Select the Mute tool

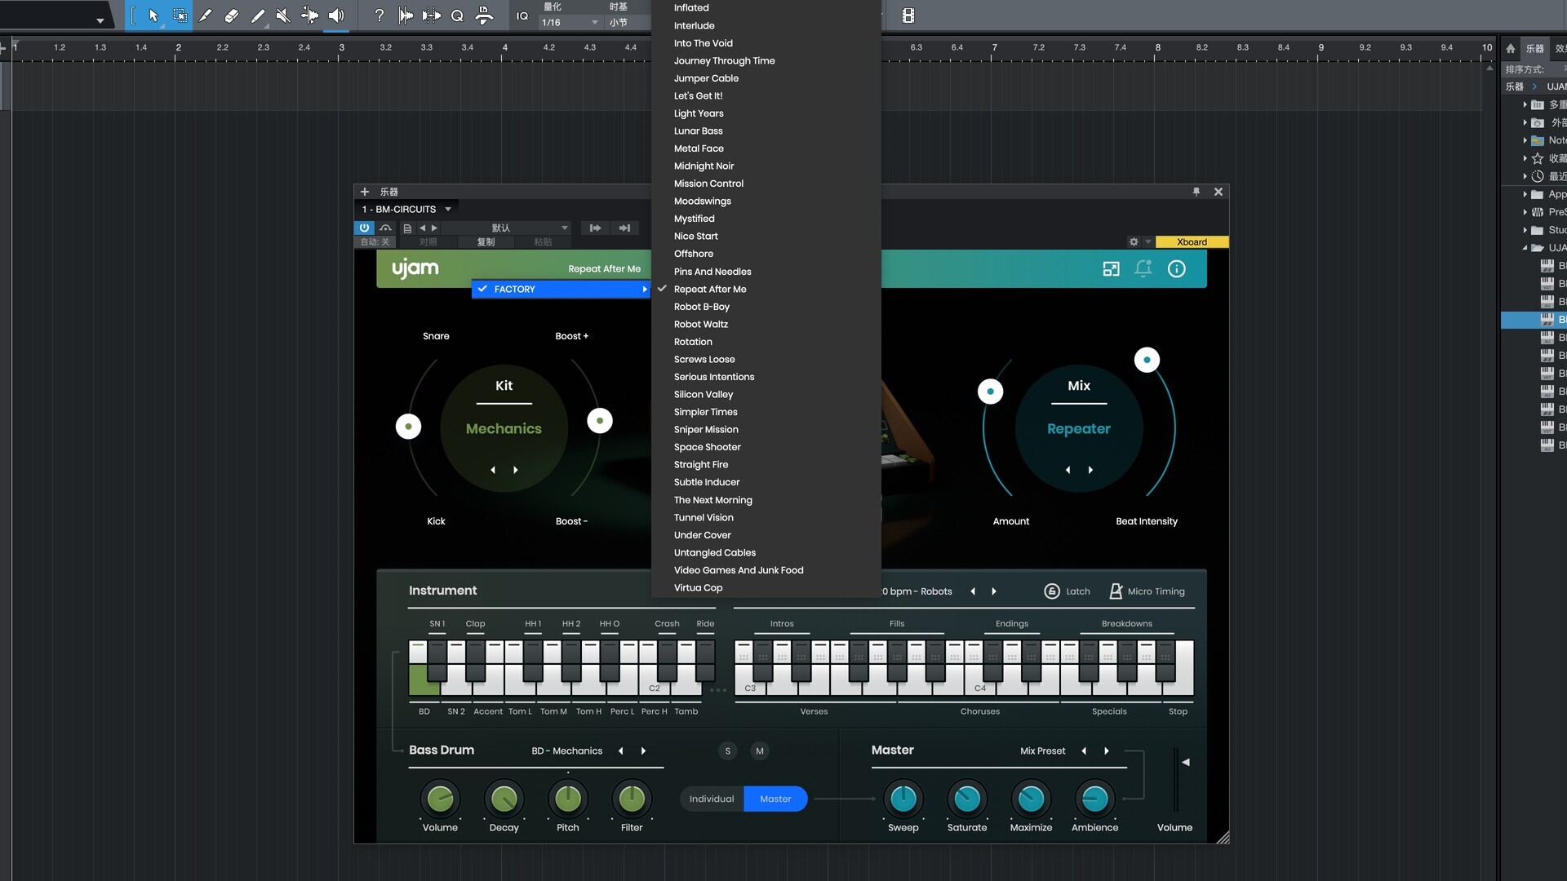coord(283,15)
